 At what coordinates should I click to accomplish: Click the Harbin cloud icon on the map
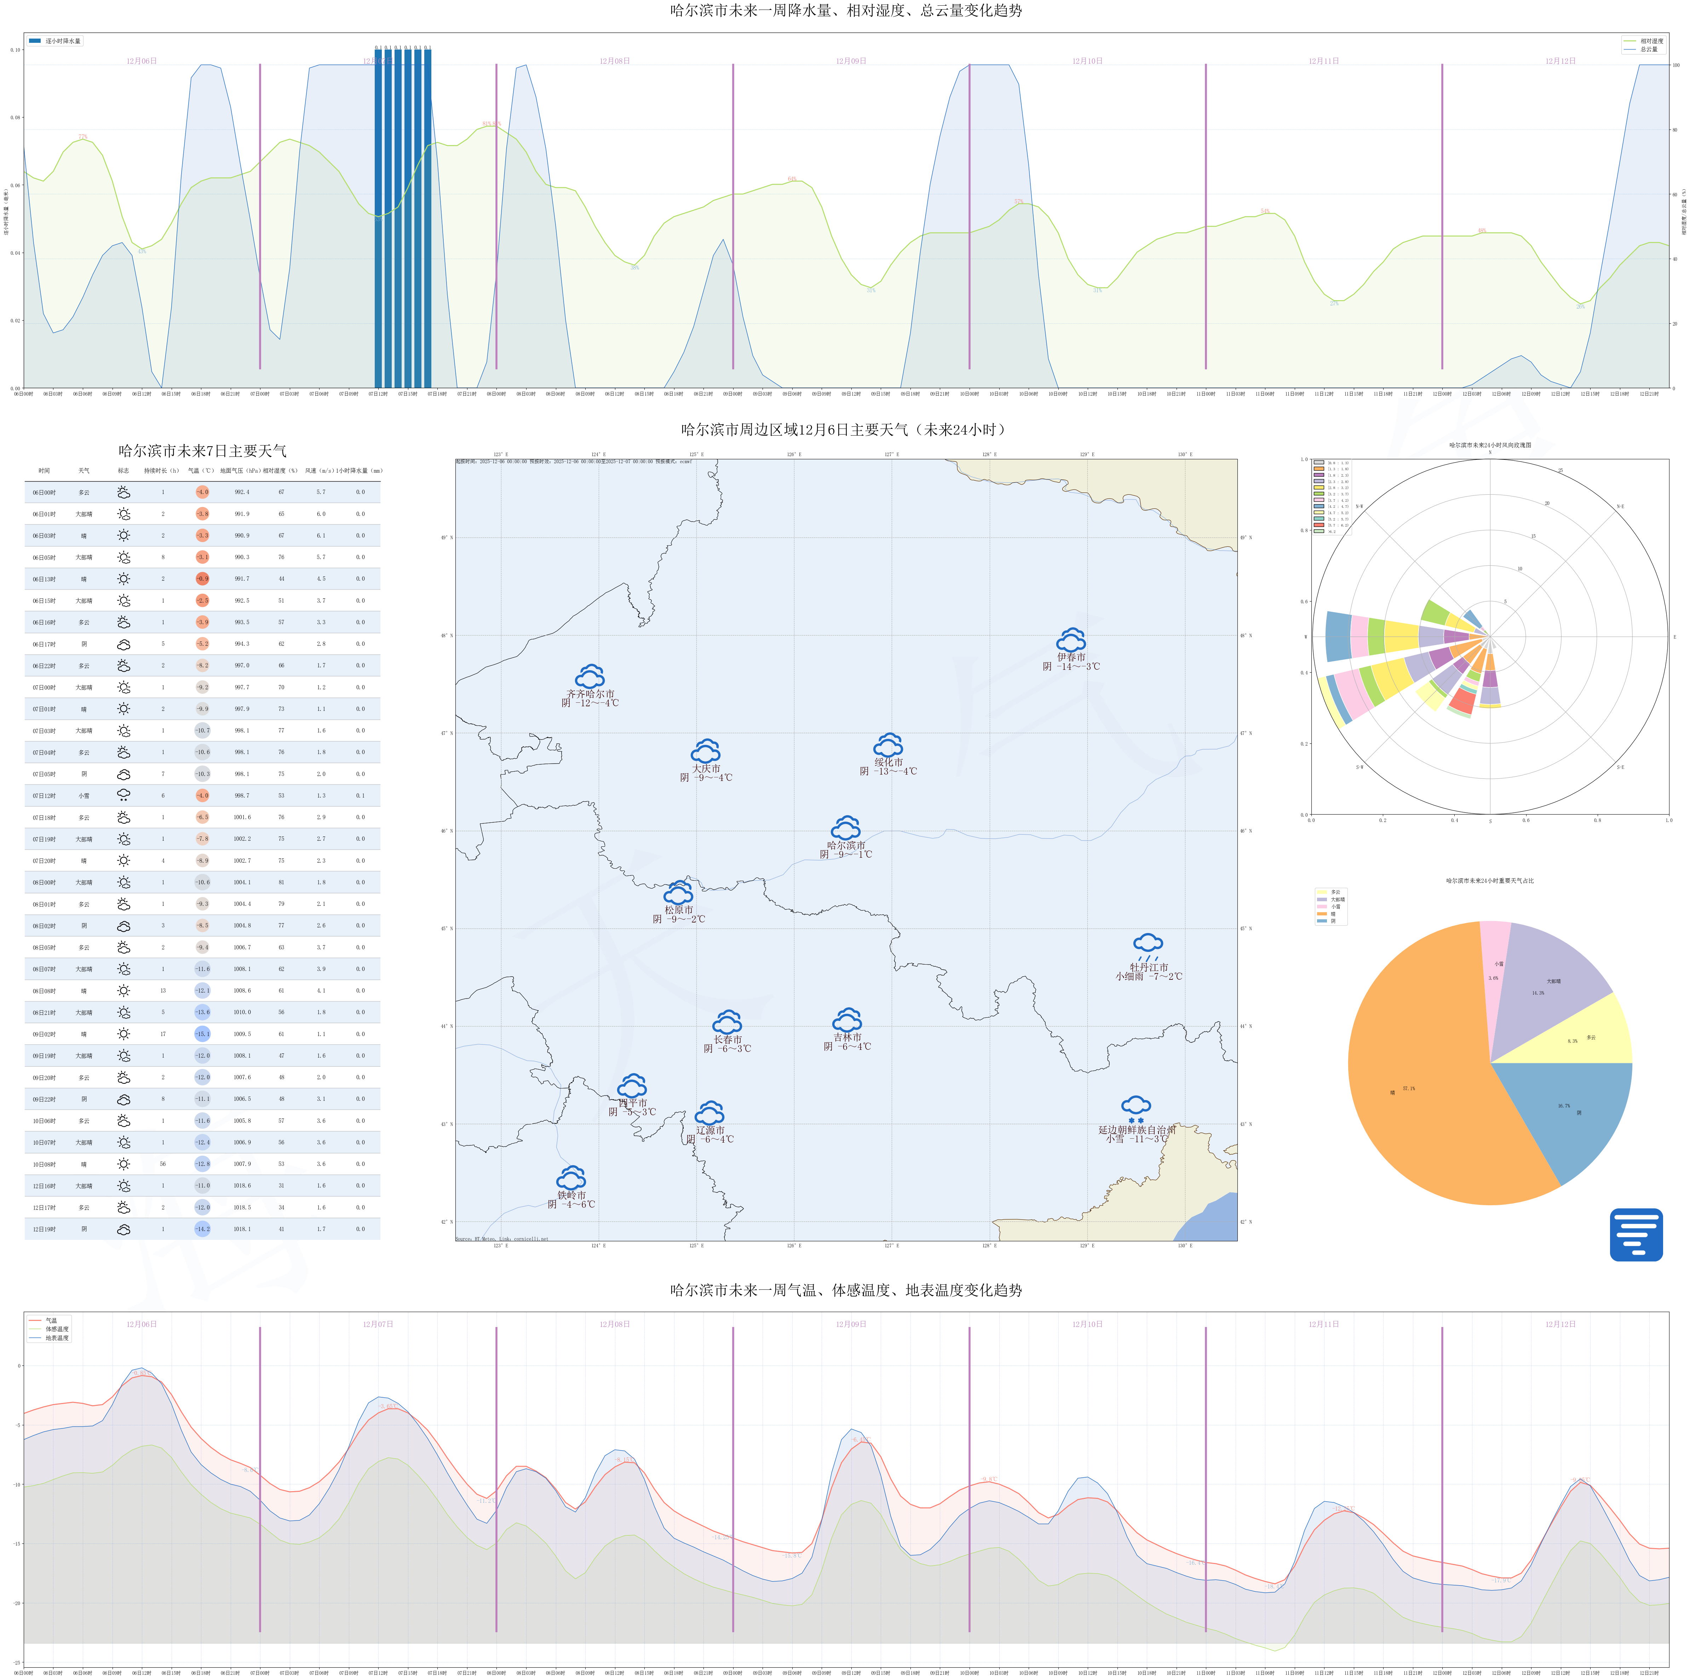(845, 828)
